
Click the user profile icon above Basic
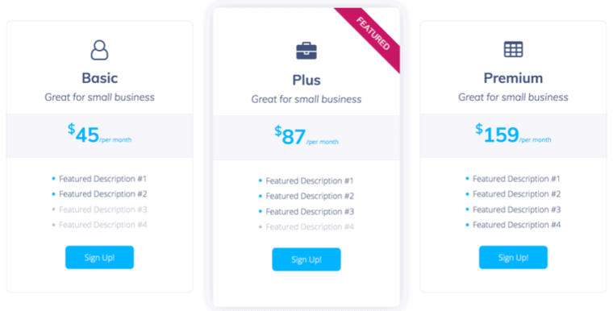pyautogui.click(x=99, y=50)
